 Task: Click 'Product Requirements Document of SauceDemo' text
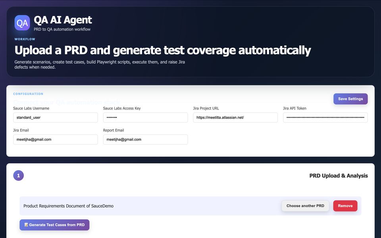point(69,206)
